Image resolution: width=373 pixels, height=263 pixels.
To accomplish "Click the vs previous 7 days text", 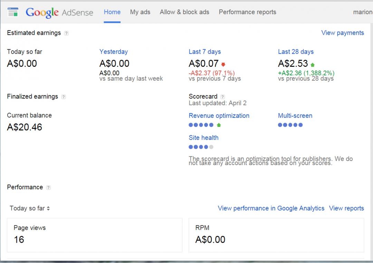I will (214, 79).
